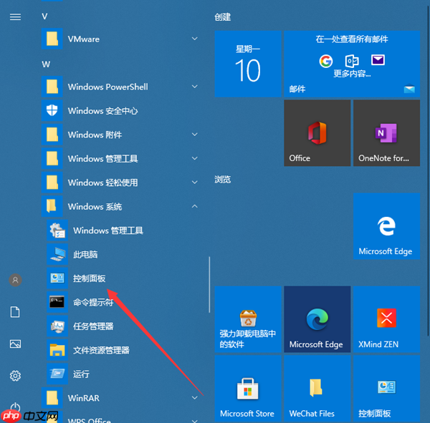Click the VMware folder icon
The height and width of the screenshot is (423, 430).
point(52,39)
